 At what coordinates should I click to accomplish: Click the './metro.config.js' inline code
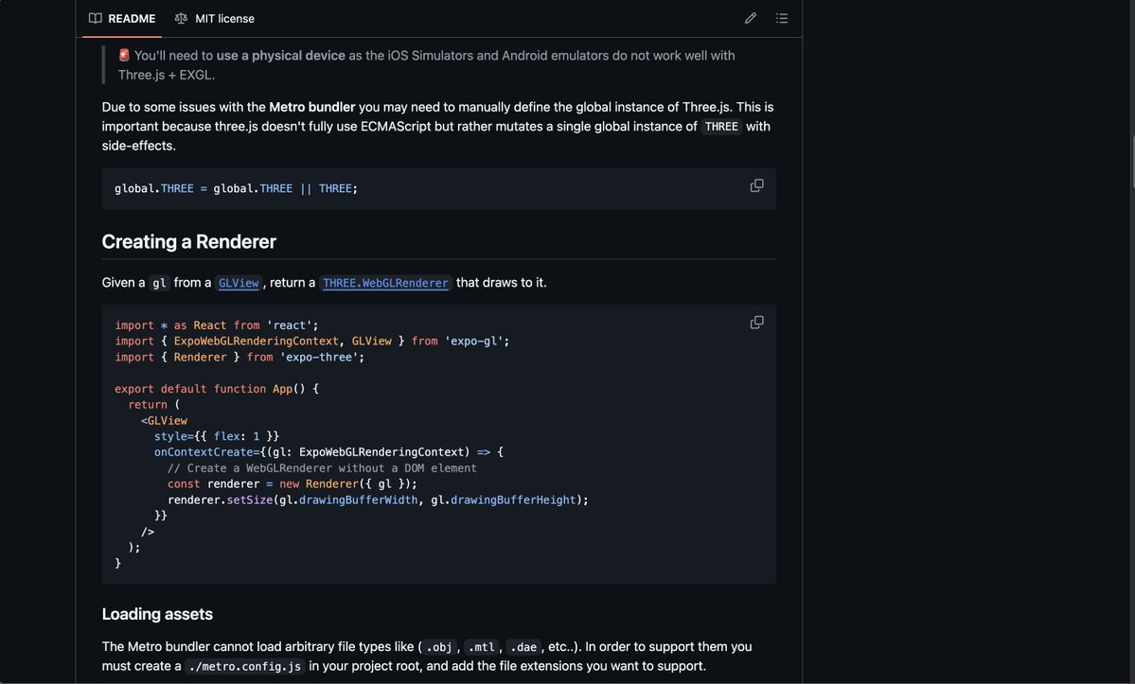(244, 666)
